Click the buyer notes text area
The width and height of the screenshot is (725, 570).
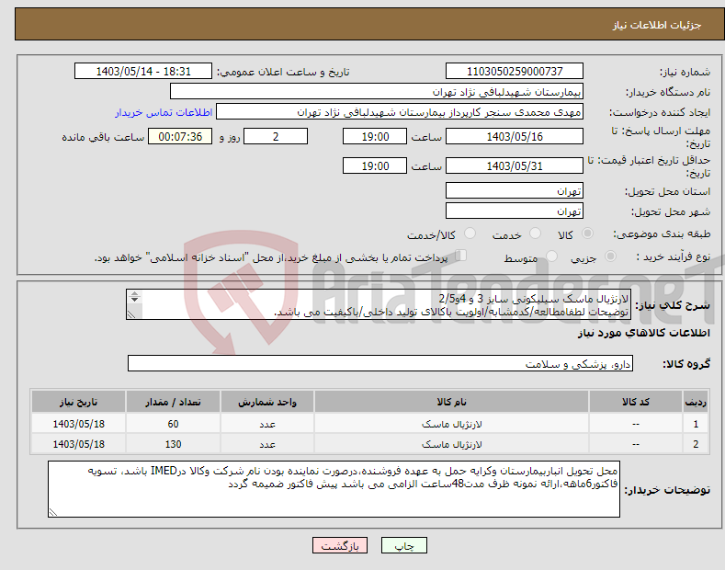tap(334, 489)
